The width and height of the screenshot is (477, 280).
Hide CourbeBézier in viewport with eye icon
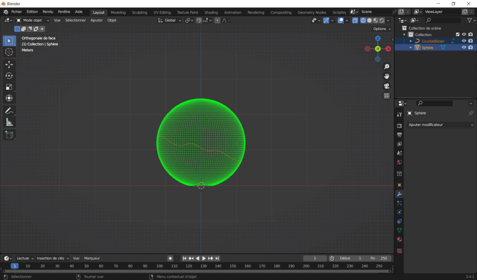point(464,41)
